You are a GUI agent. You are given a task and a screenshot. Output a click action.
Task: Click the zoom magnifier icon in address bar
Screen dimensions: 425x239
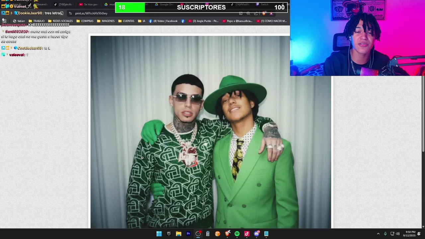[248, 13]
